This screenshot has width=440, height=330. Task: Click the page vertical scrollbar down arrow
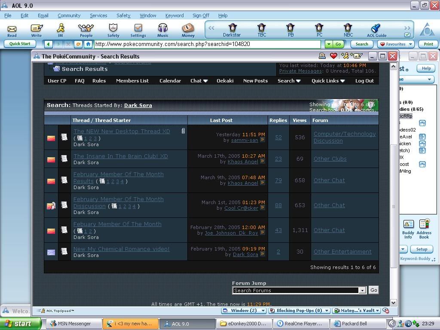[394, 302]
